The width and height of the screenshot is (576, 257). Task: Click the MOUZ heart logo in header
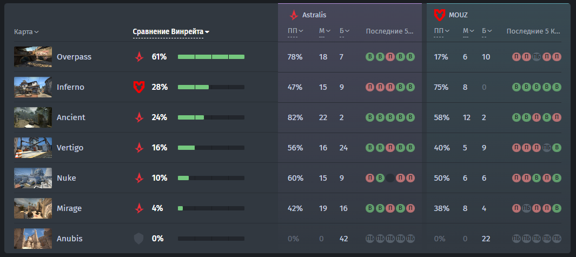(x=439, y=15)
